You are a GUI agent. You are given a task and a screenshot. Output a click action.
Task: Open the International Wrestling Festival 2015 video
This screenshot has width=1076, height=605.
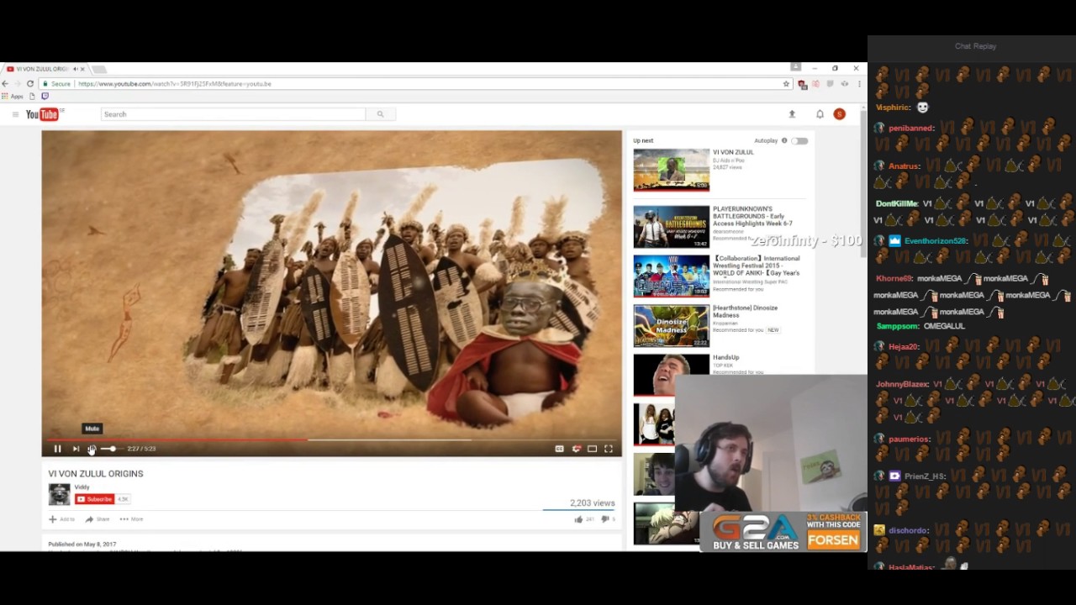coord(756,266)
